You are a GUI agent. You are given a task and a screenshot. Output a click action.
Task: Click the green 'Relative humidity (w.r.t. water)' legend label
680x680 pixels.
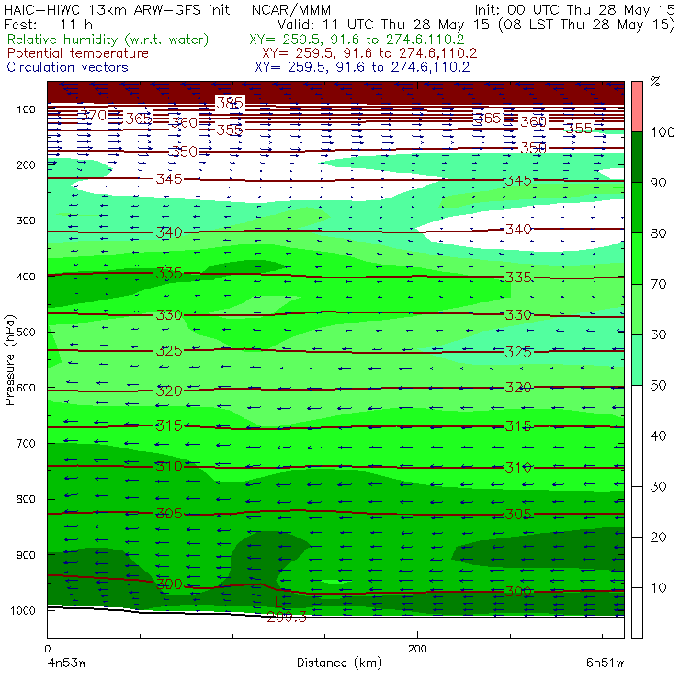[108, 40]
